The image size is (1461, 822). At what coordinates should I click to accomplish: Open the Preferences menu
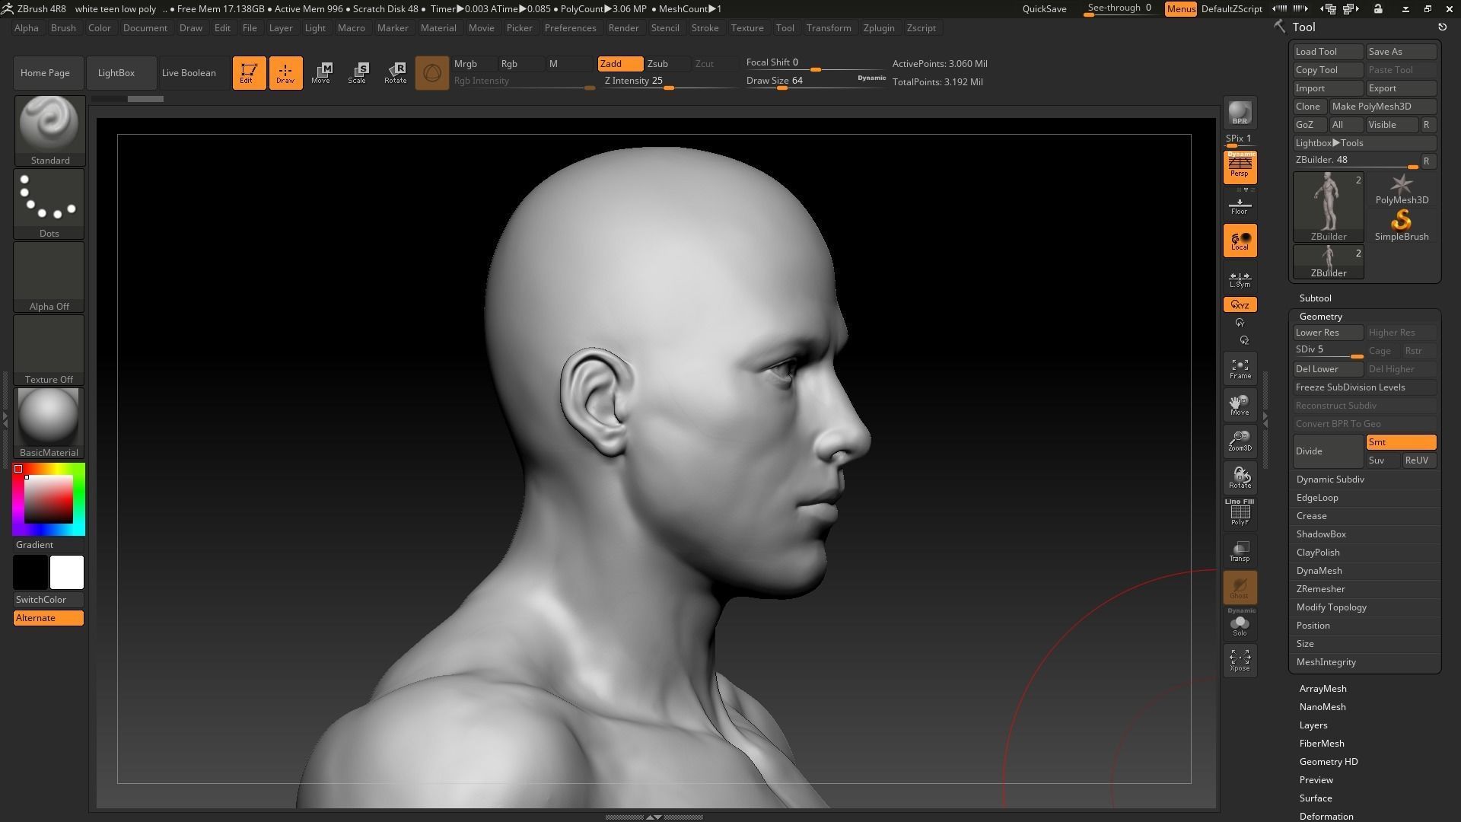570,28
